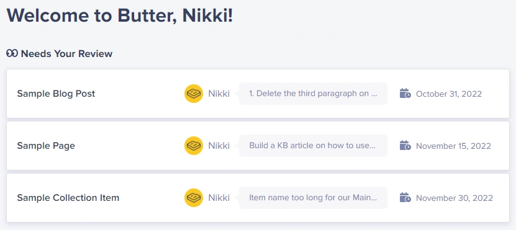
Task: Click Nikki's yellow avatar on Sample Collection Item row
Action: [x=194, y=198]
